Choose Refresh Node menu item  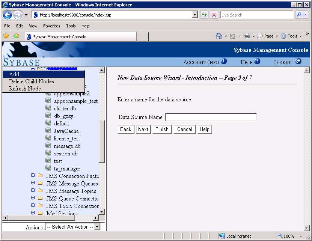[x=44, y=89]
